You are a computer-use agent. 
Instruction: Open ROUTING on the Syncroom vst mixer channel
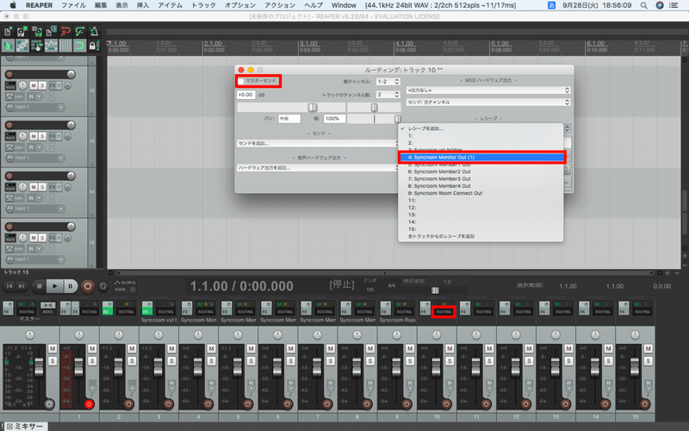coord(165,311)
